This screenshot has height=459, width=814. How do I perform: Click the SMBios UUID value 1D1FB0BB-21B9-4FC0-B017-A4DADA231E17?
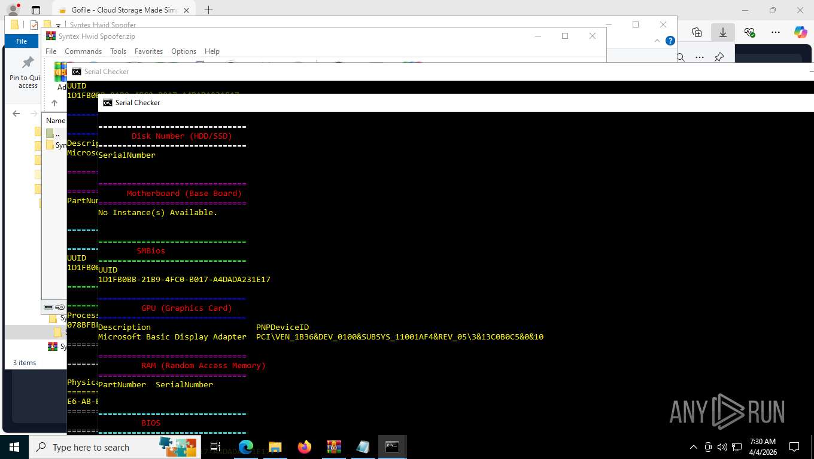click(184, 279)
